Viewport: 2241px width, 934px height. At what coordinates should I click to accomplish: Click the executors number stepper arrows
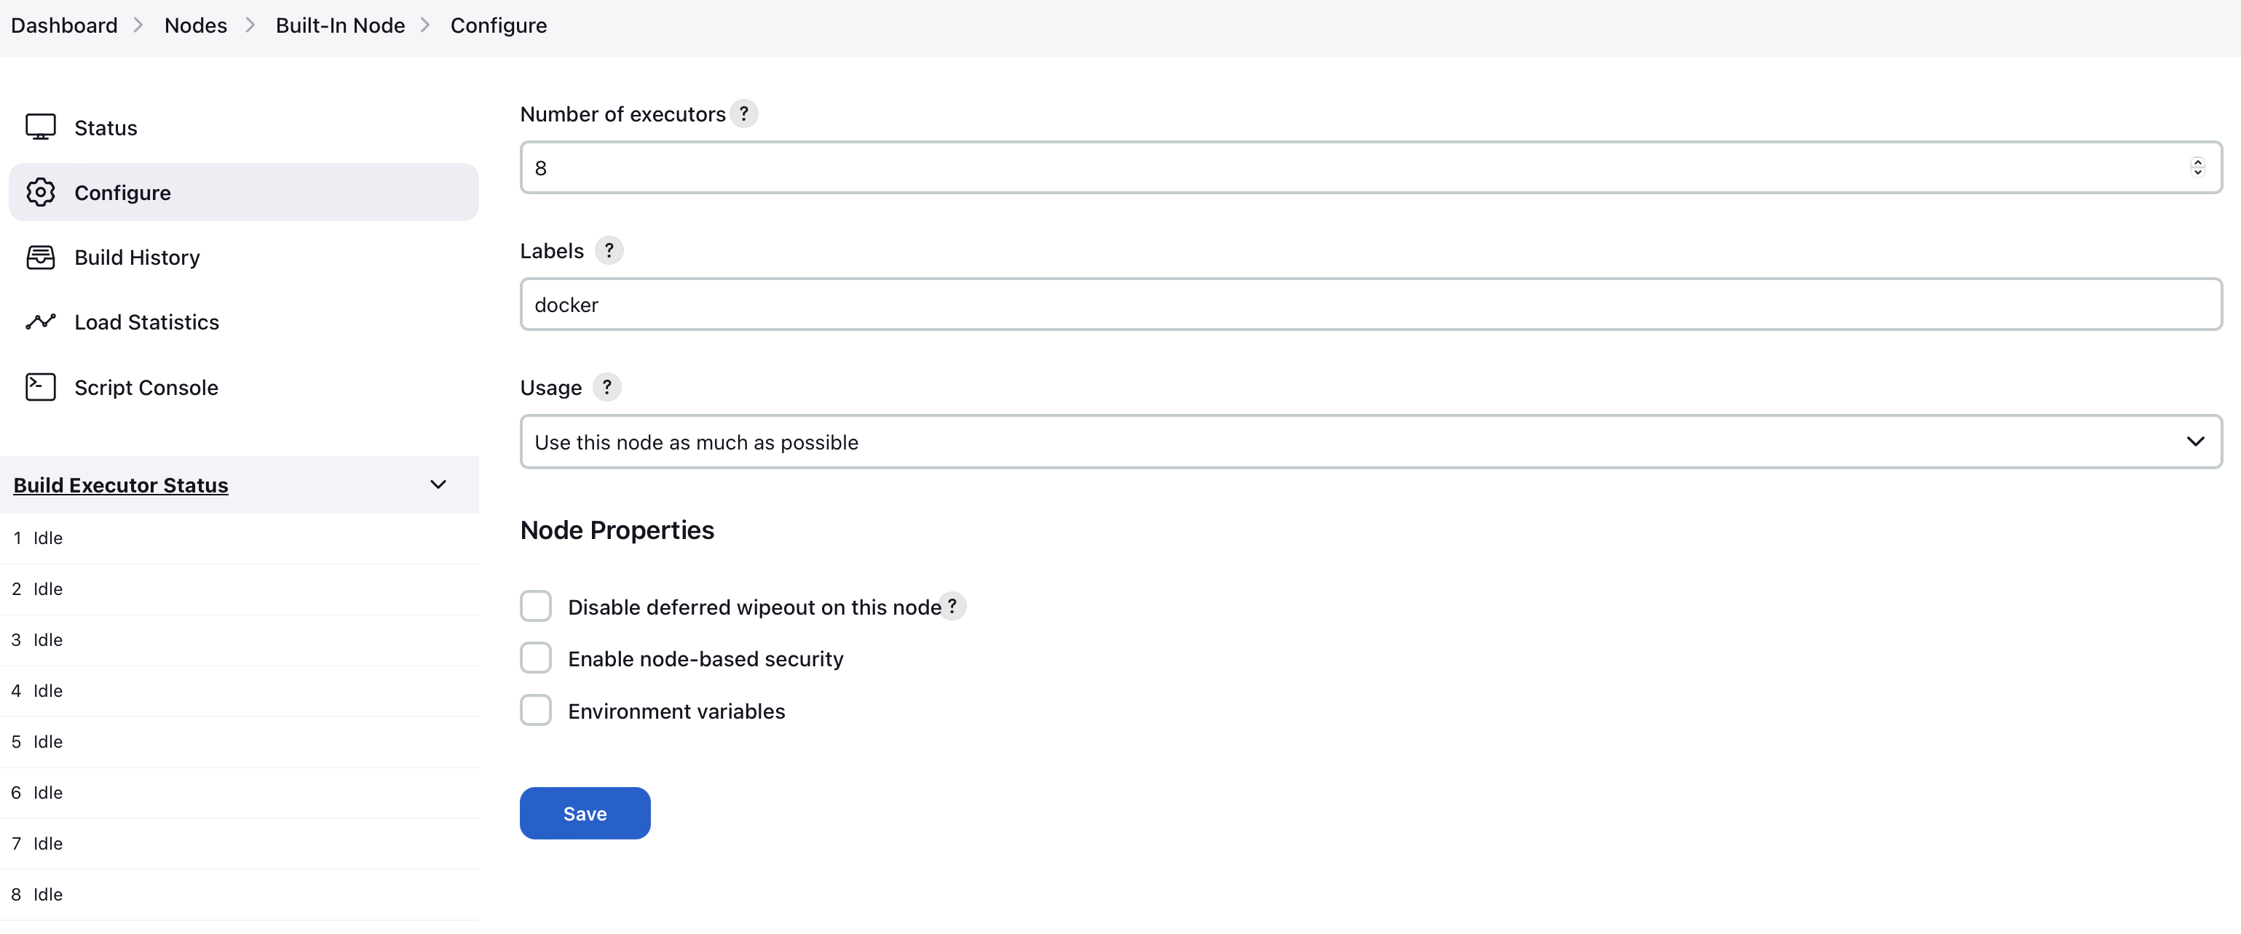point(2197,167)
